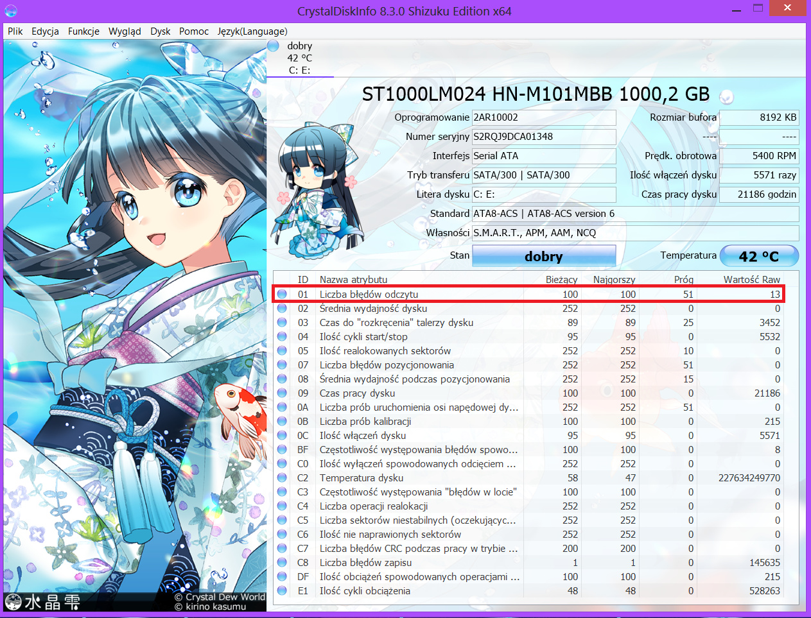Select the Ilość realokowanych sektorów row
811x618 pixels.
(528, 350)
